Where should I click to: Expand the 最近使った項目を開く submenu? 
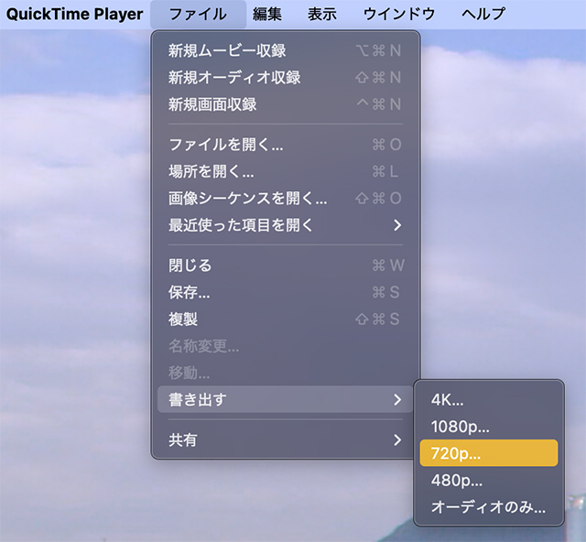tap(285, 225)
